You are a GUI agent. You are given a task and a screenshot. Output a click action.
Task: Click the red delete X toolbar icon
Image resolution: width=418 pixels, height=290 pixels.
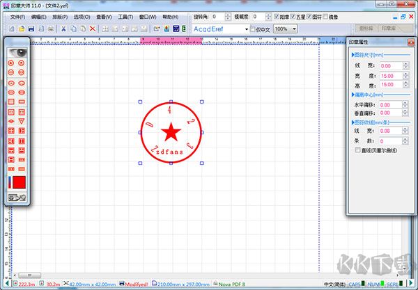pyautogui.click(x=93, y=29)
